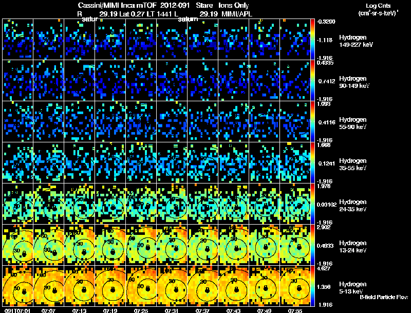Viewport: 411px width, 313px height.
Task: Click the Saturn disk in 5-13 keV 07:37 panel
Action: (207, 290)
